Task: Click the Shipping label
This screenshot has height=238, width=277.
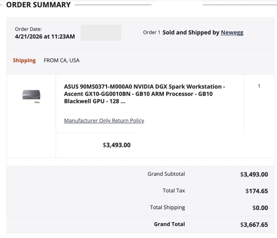Action: tap(24, 60)
